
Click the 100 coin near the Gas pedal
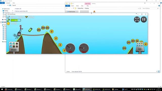tap(133, 41)
